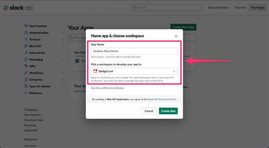Close the Name app dialog
The height and width of the screenshot is (148, 269).
tap(176, 36)
